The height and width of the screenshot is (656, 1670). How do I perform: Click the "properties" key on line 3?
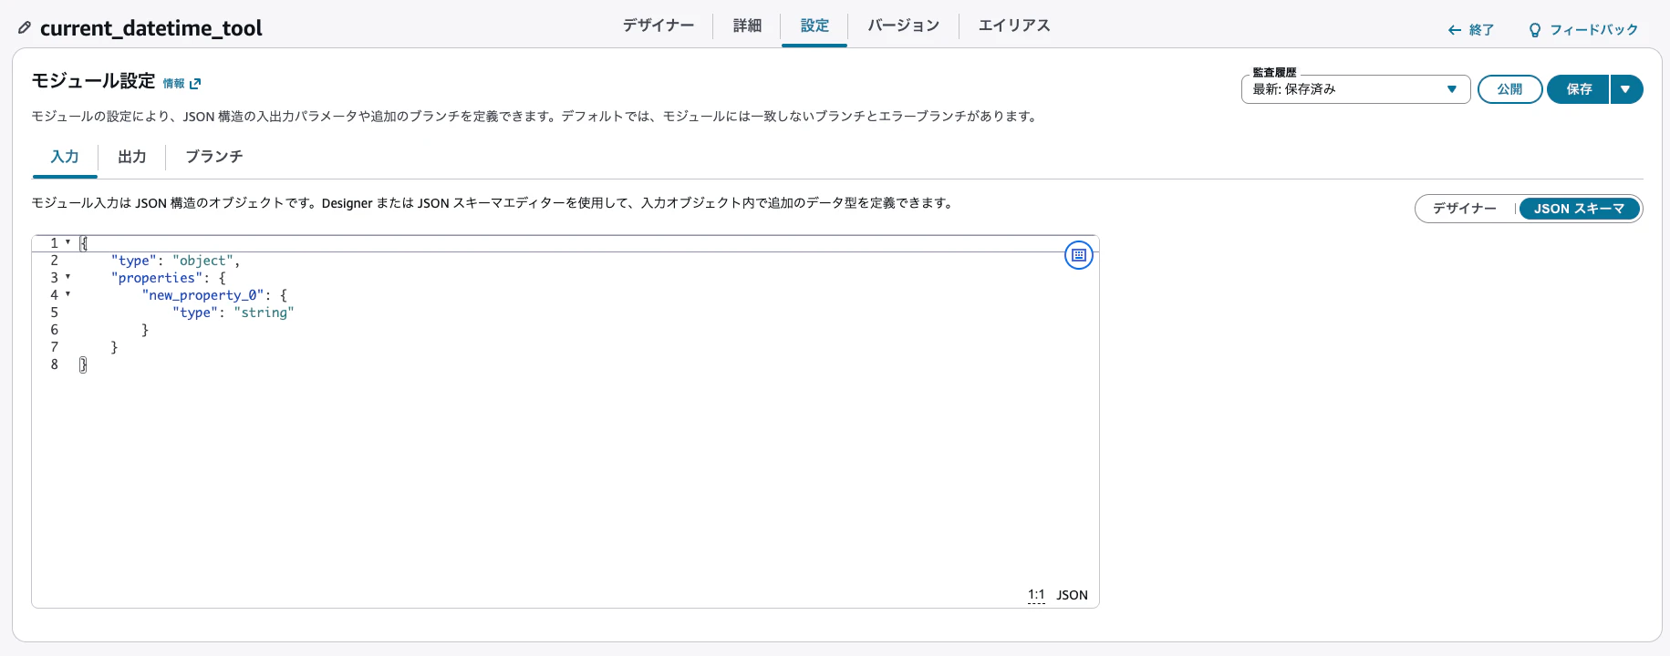[x=157, y=278]
